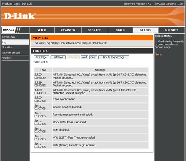This screenshot has width=186, height=161.
Task: Jump to the Last Page of logs
Action: (x=58, y=57)
